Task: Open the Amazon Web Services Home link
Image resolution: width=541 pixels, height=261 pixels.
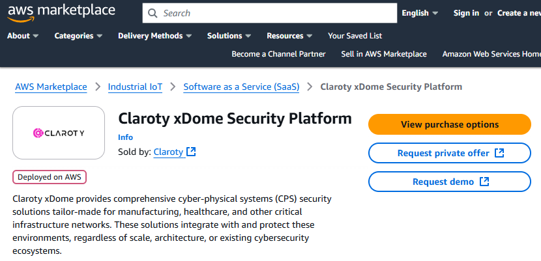Action: (491, 54)
